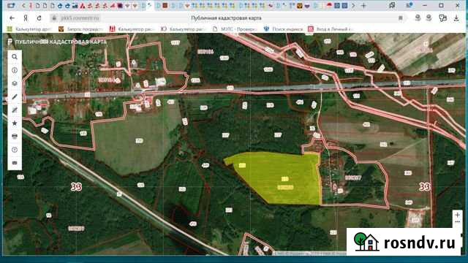Viewport: 468px width, 263px height.
Task: Open the browser hamburger menu
Action: (x=409, y=5)
